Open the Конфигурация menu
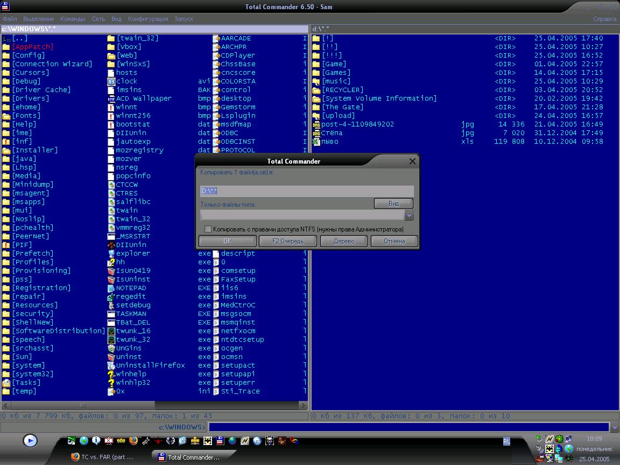This screenshot has width=620, height=465. coord(148,19)
